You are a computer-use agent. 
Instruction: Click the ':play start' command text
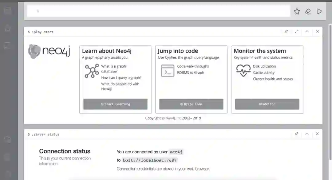[x=42, y=32]
